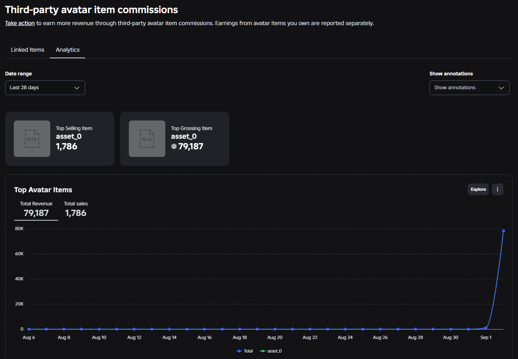This screenshot has width=518, height=359.
Task: Click the Top Grossing Item asset_0 card
Action: click(x=175, y=139)
